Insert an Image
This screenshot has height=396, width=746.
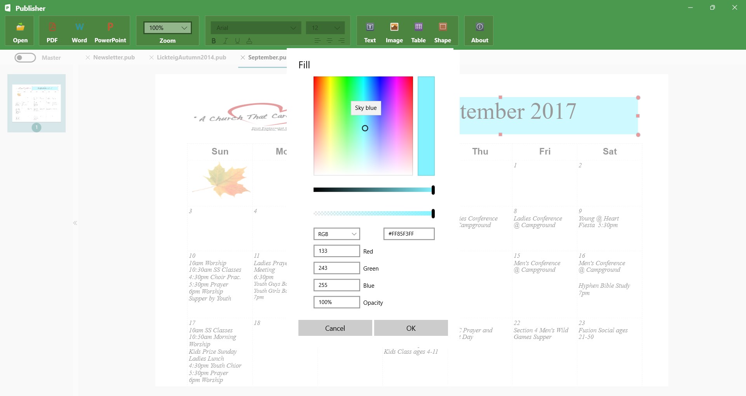(394, 31)
